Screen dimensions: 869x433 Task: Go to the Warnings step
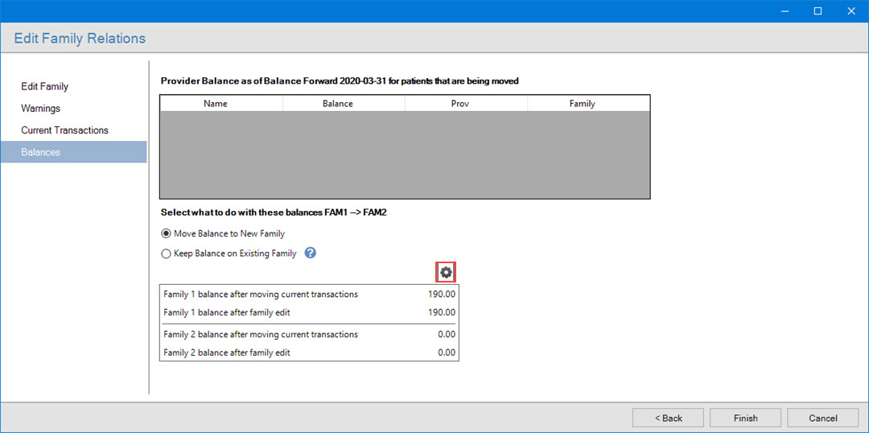41,108
